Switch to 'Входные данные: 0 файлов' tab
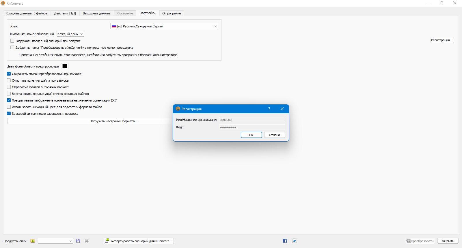 [x=27, y=13]
